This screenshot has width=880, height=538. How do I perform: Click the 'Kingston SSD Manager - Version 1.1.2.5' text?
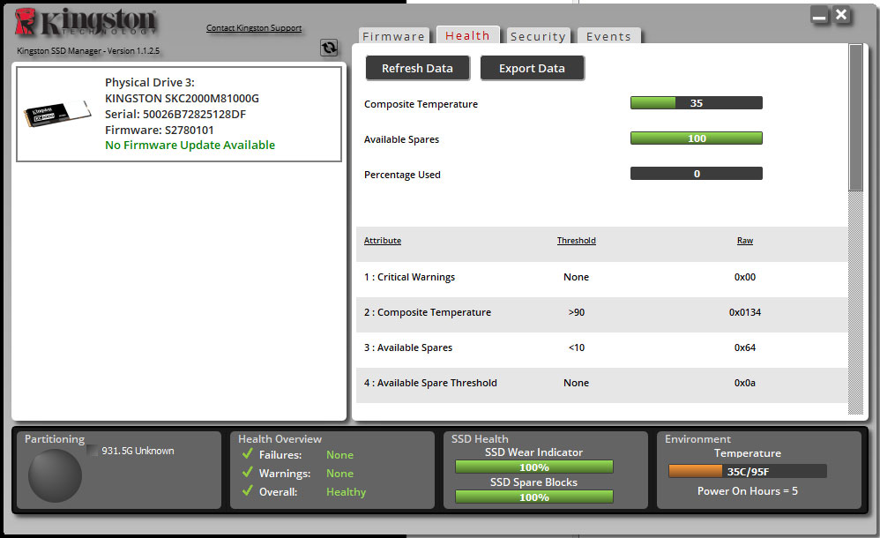(x=88, y=50)
